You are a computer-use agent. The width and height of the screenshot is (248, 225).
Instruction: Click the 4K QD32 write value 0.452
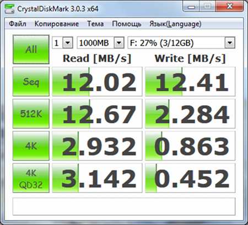click(x=190, y=178)
